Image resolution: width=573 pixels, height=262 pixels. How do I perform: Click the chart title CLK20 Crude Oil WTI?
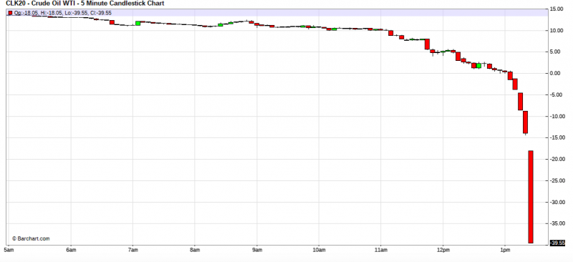(x=85, y=4)
